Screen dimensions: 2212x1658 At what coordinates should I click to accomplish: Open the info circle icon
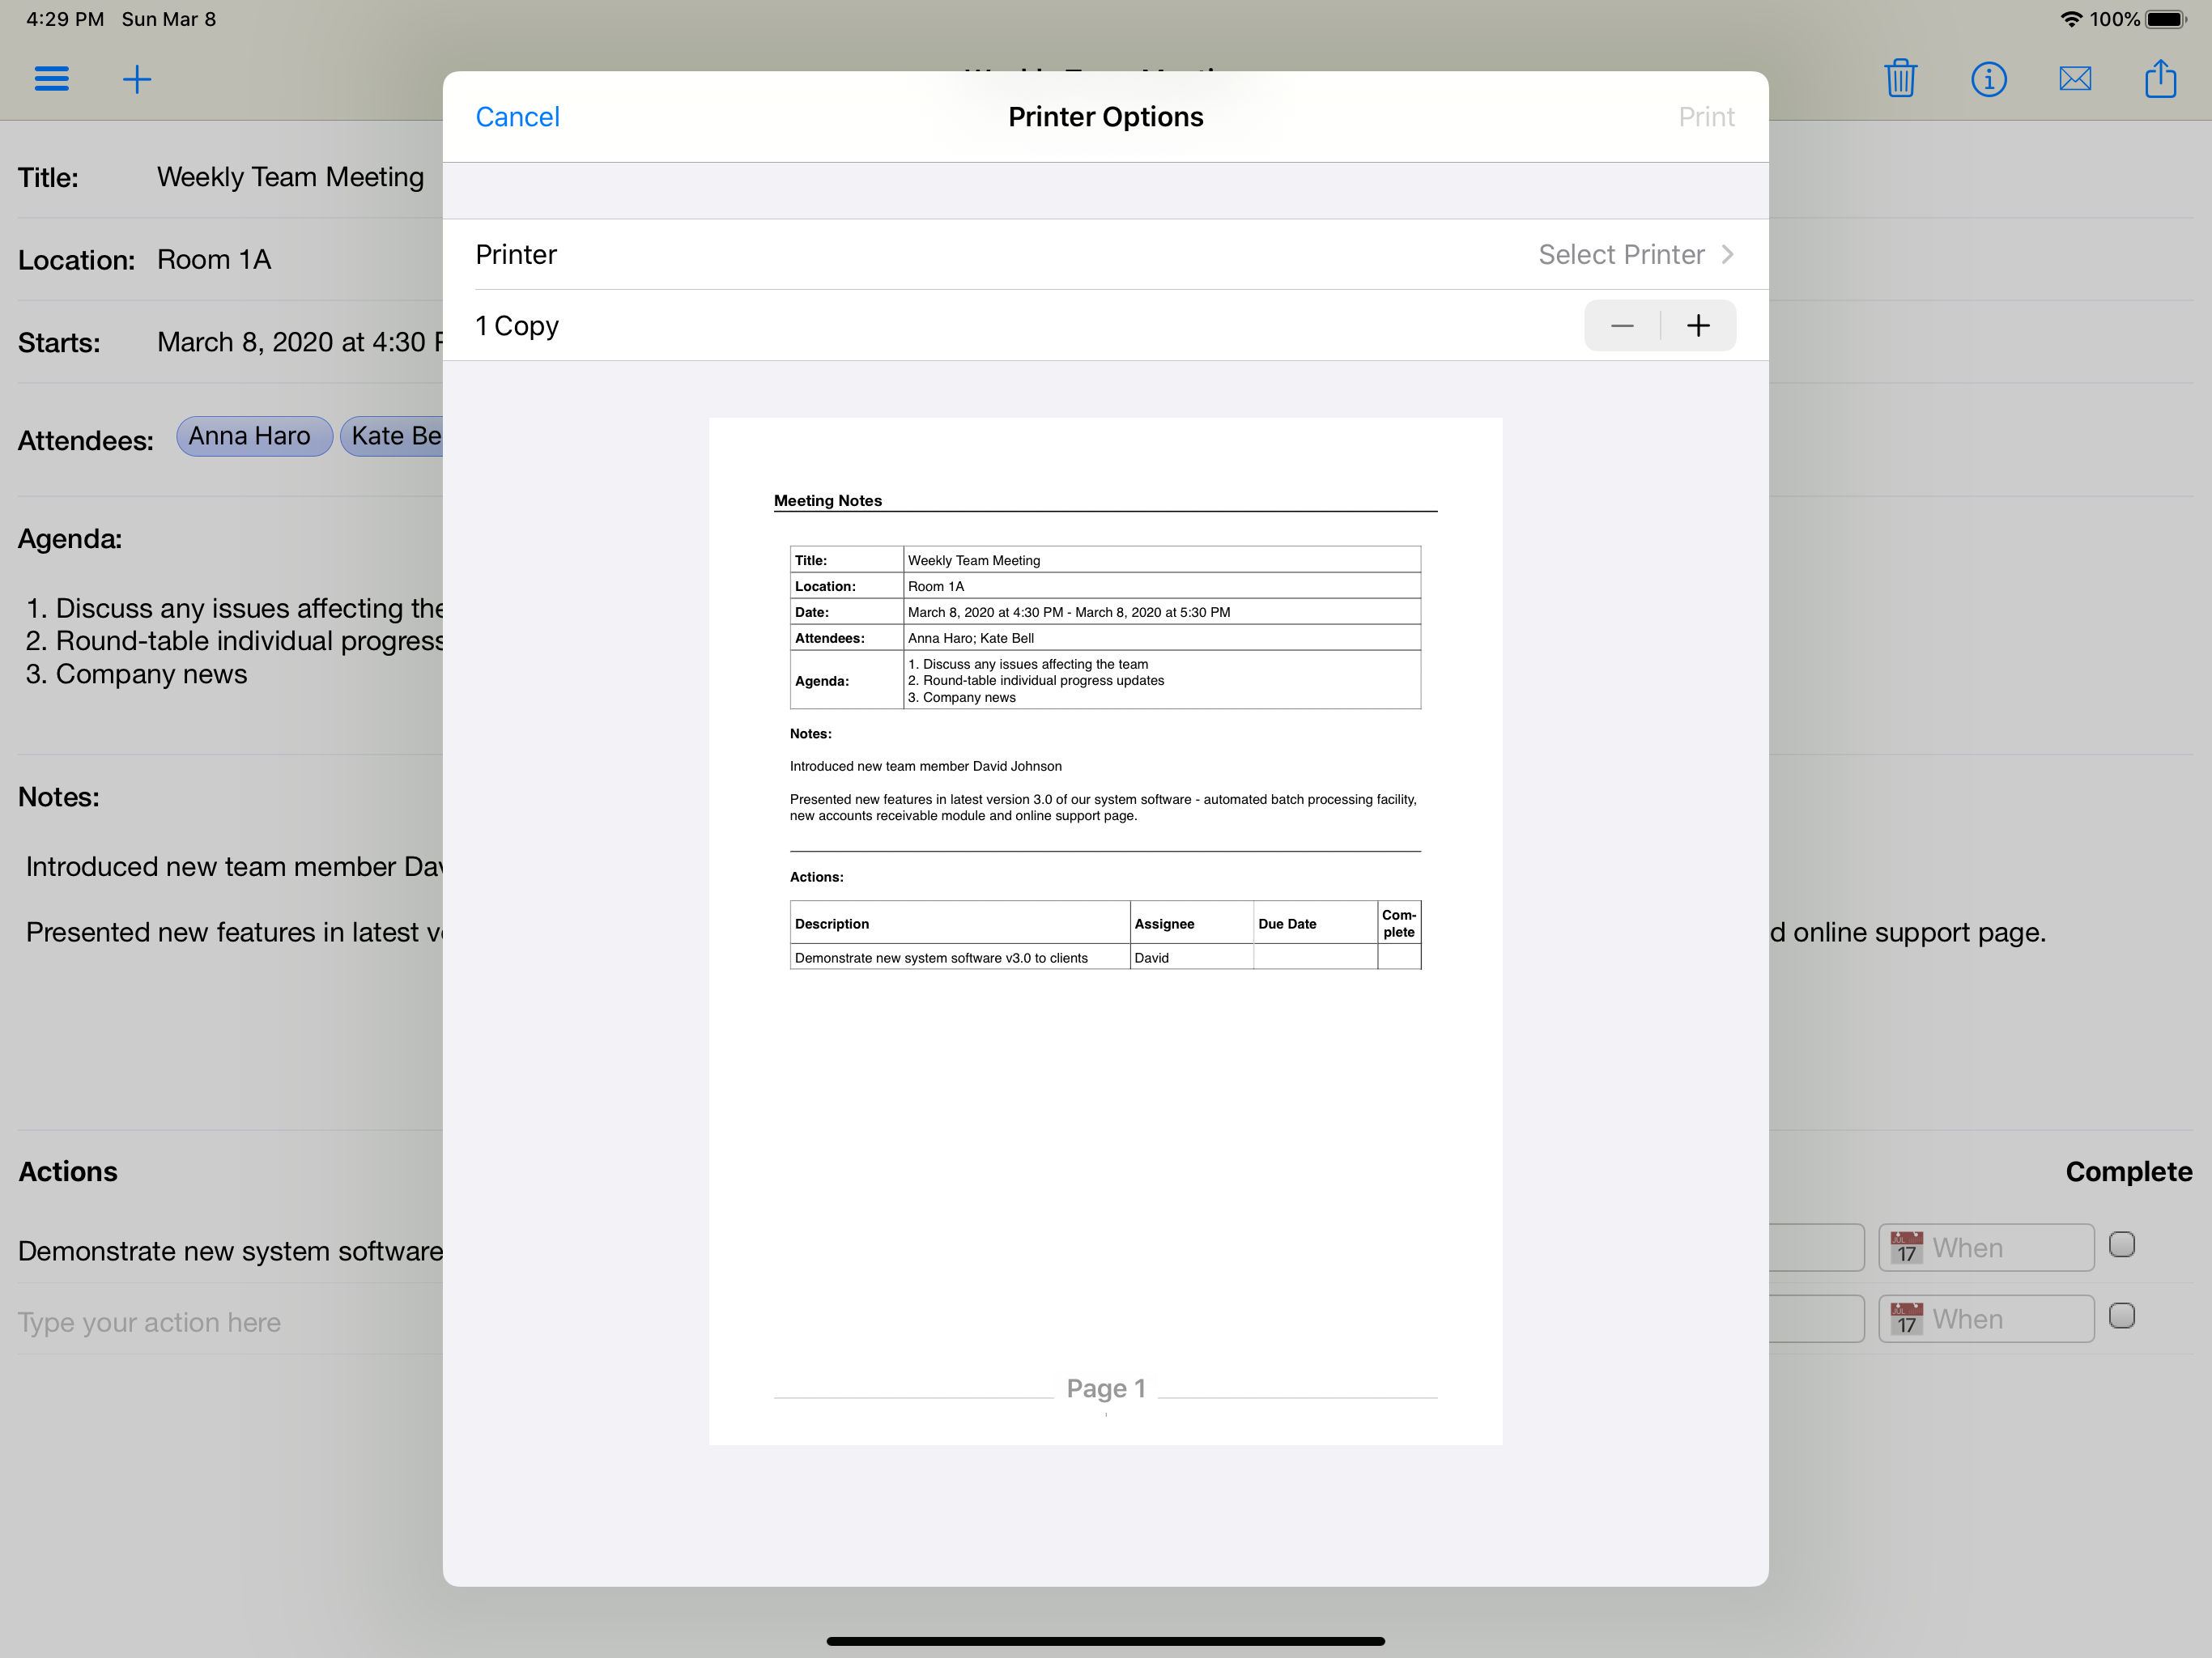(1988, 79)
